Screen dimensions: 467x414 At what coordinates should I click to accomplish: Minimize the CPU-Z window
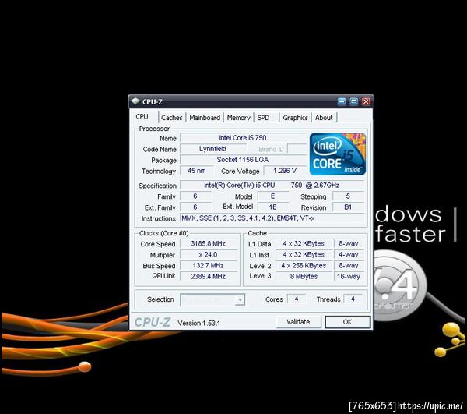click(x=342, y=101)
